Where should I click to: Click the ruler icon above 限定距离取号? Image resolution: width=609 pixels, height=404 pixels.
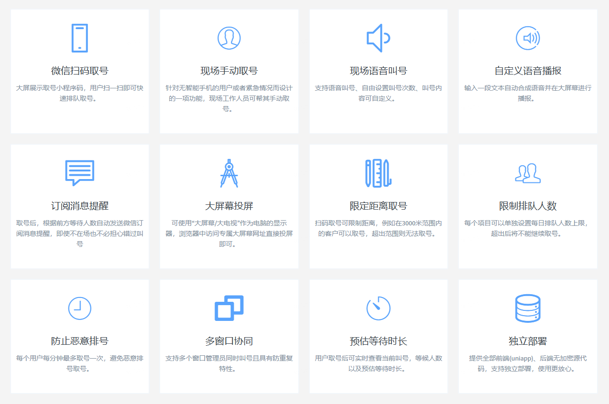378,174
